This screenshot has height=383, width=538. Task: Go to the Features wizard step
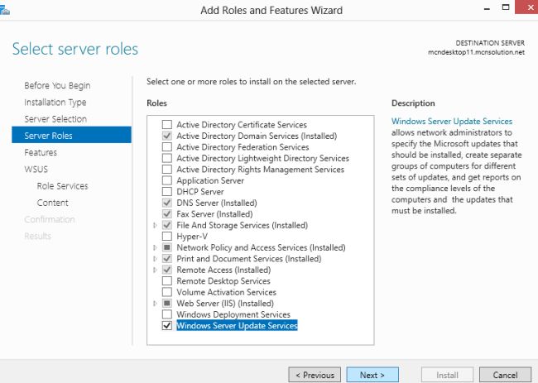(41, 152)
